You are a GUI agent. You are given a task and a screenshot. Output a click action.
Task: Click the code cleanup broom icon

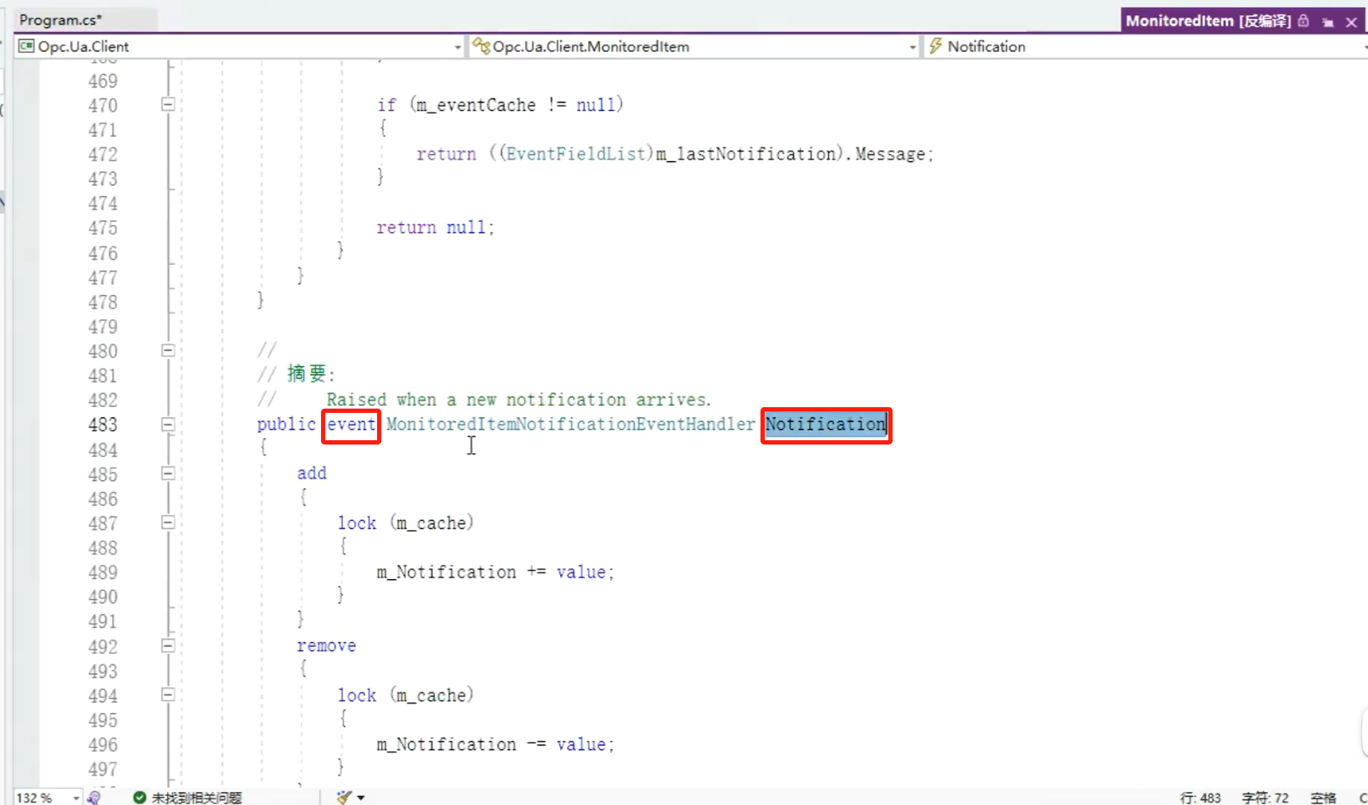344,797
